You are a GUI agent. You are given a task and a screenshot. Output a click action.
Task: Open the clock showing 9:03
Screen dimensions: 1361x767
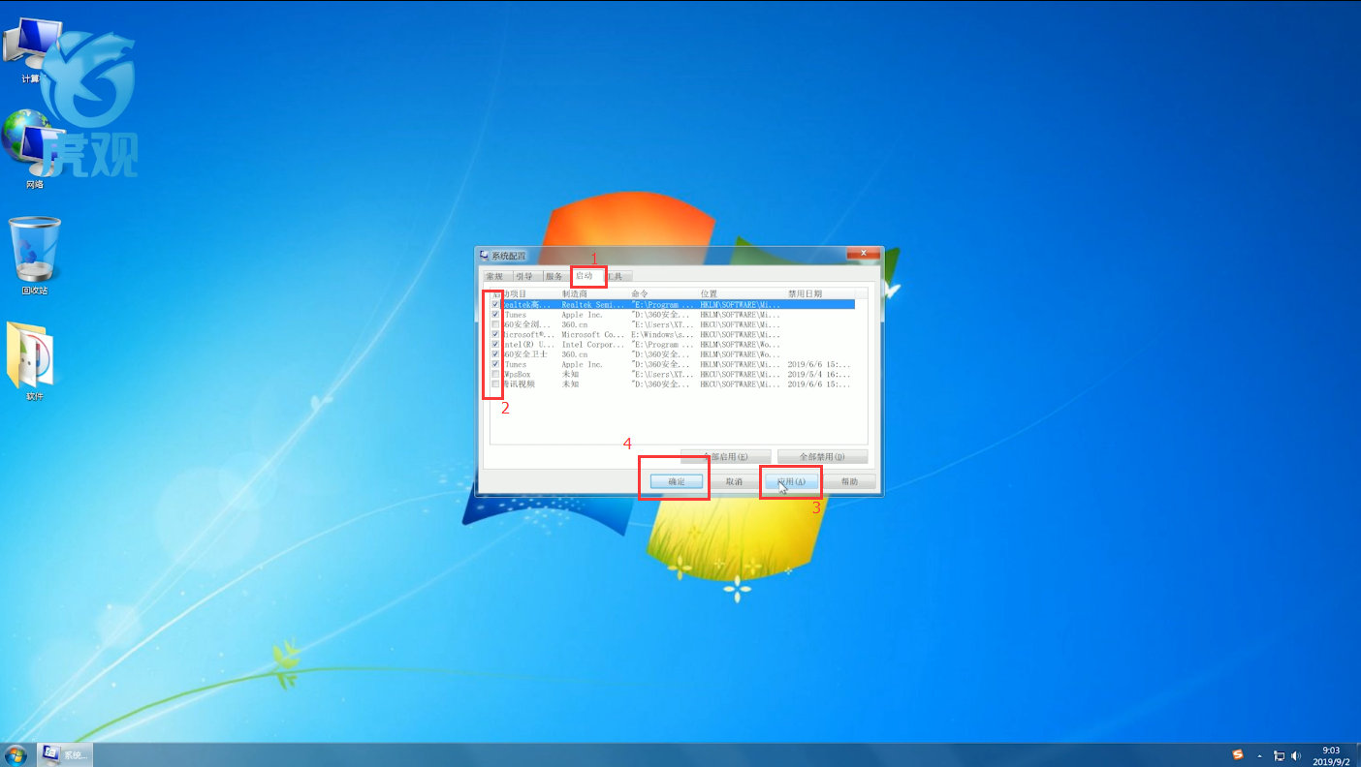coord(1330,755)
